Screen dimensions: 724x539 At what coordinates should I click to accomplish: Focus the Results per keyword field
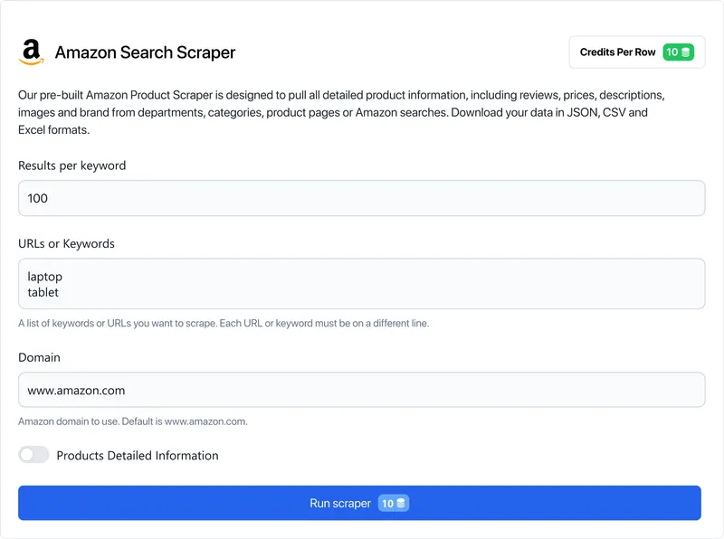point(360,198)
